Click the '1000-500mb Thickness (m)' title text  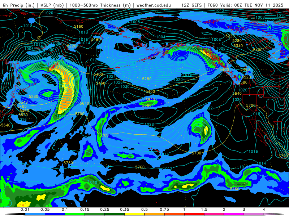coord(100,5)
